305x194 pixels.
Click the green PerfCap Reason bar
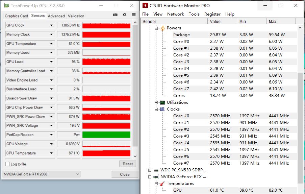[106, 135]
